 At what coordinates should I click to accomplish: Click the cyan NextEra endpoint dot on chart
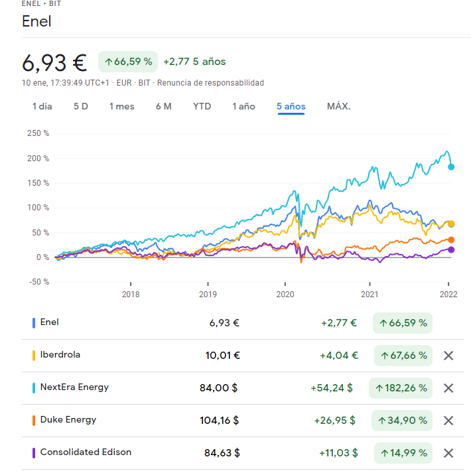[451, 167]
